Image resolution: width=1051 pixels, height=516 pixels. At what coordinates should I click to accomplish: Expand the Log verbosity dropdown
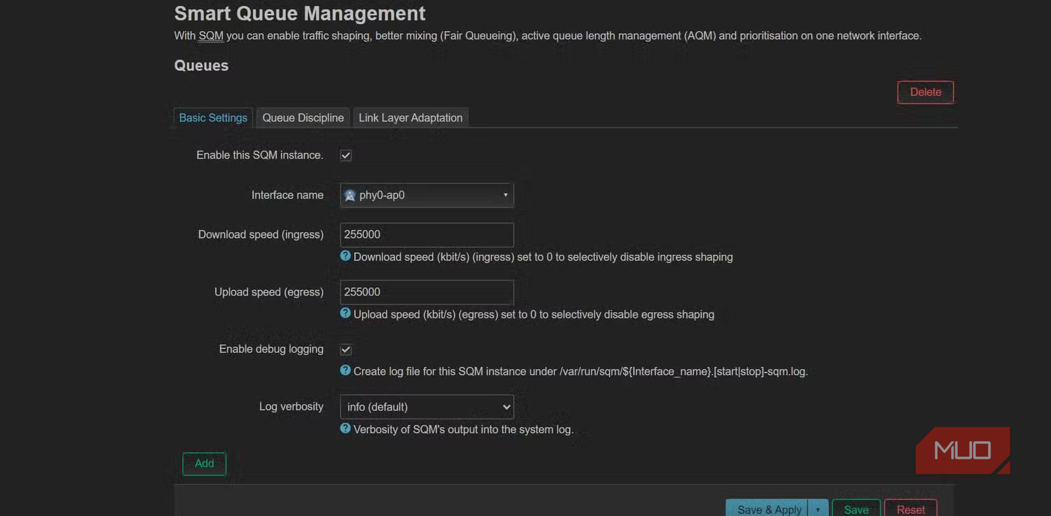tap(427, 407)
